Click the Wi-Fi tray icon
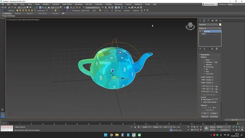 [225, 135]
